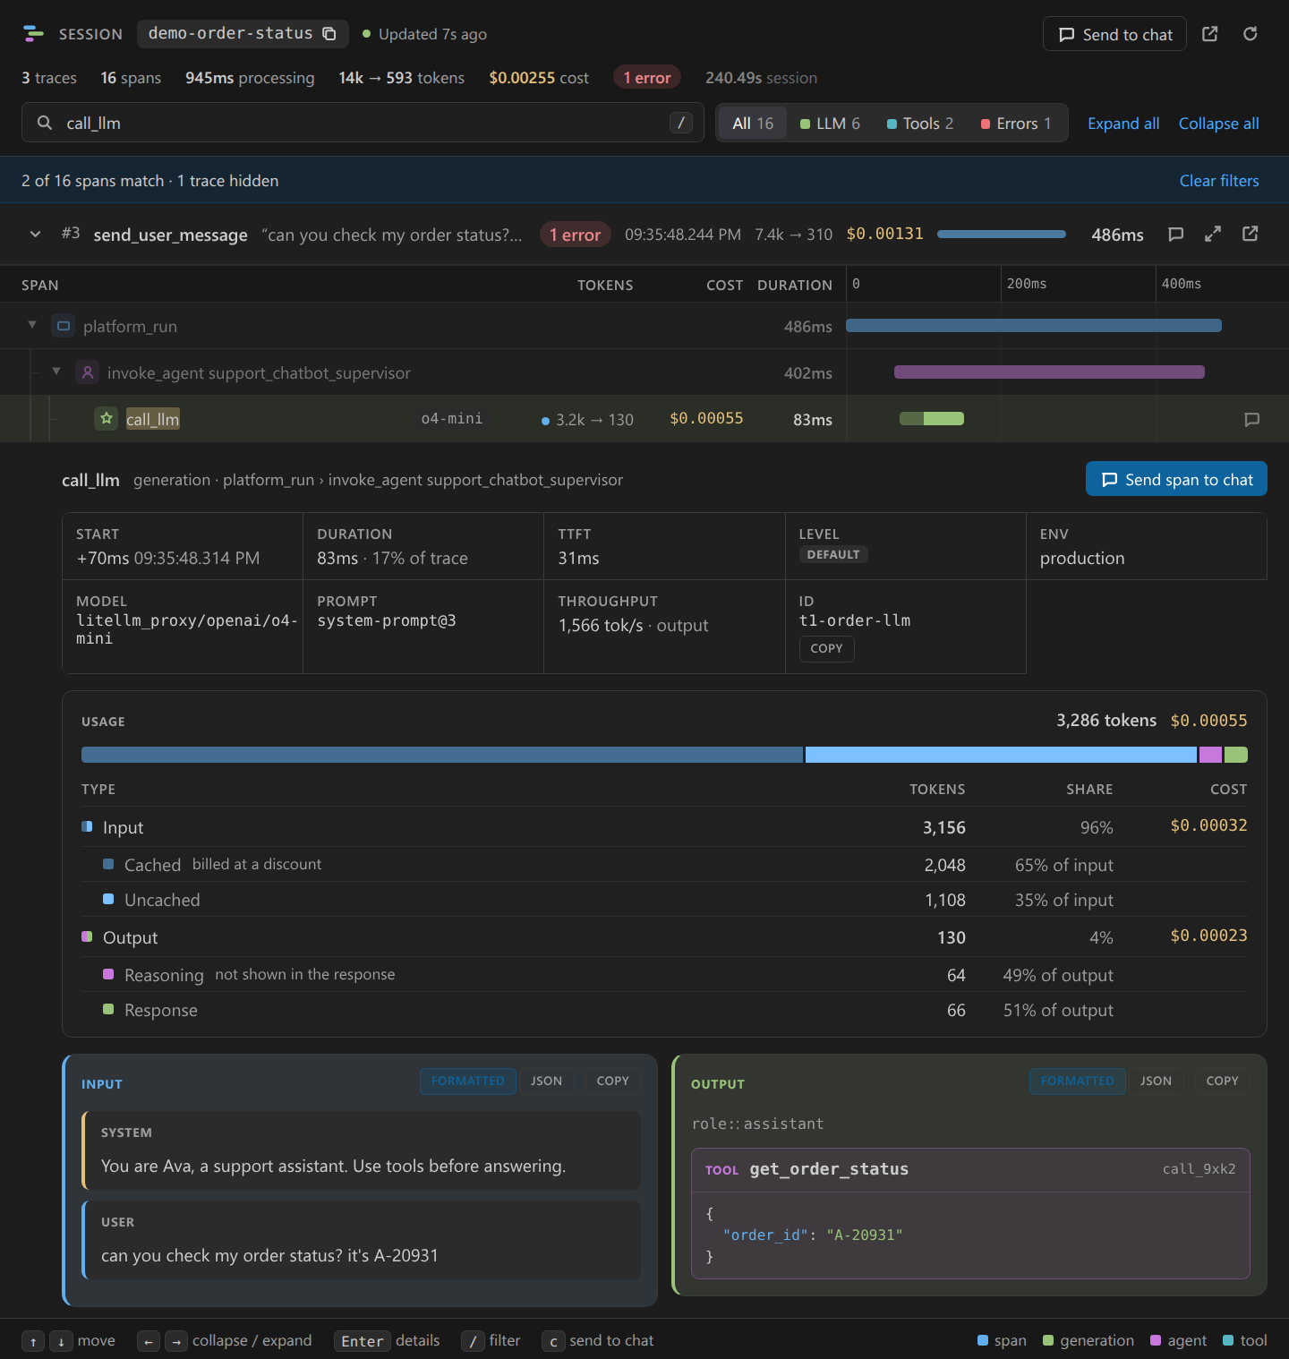This screenshot has height=1359, width=1289.
Task: Click the trace #3 1 error badge
Action: (576, 235)
